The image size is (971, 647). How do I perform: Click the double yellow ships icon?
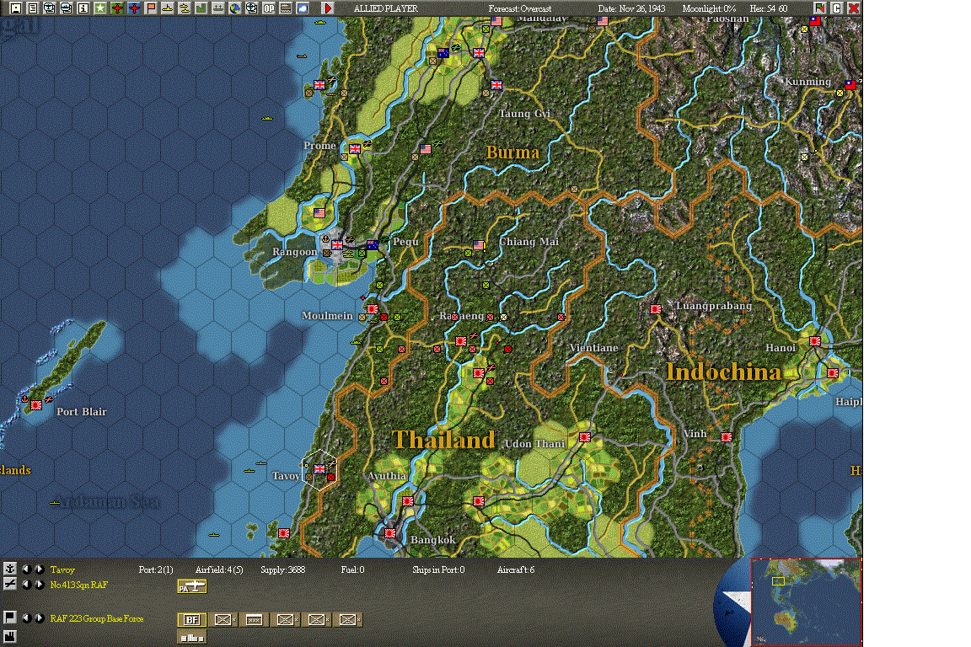click(184, 8)
